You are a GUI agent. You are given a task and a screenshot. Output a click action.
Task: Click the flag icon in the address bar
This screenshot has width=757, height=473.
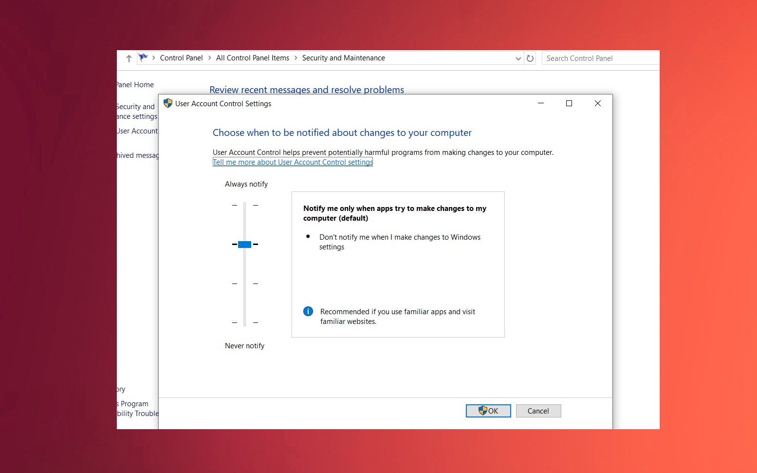tap(143, 57)
